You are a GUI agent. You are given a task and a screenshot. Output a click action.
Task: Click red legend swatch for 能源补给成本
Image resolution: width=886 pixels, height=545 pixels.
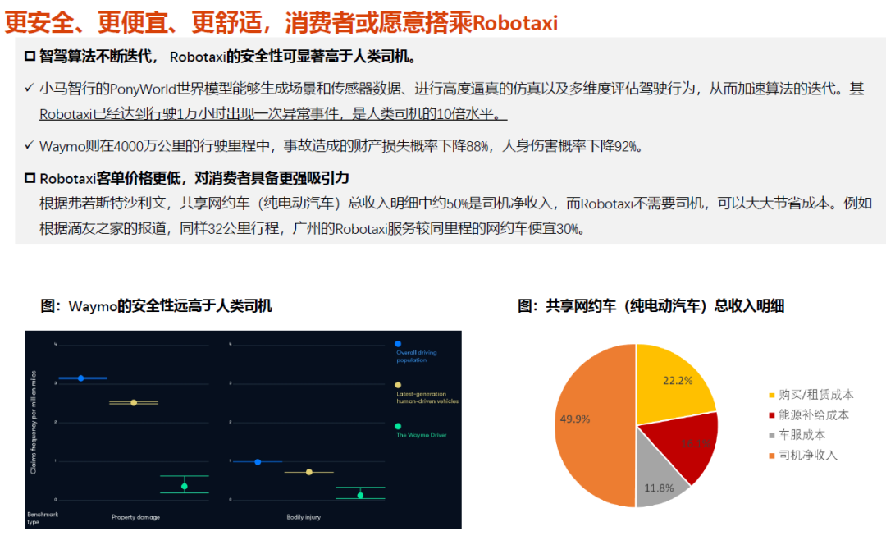(x=771, y=415)
